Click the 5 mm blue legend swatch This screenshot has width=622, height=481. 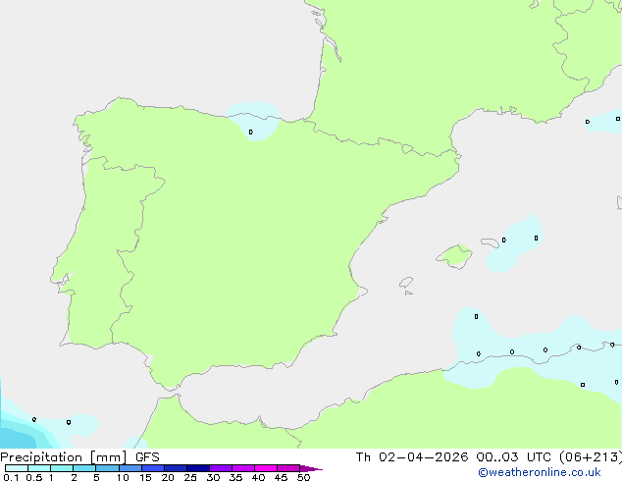coord(107,468)
